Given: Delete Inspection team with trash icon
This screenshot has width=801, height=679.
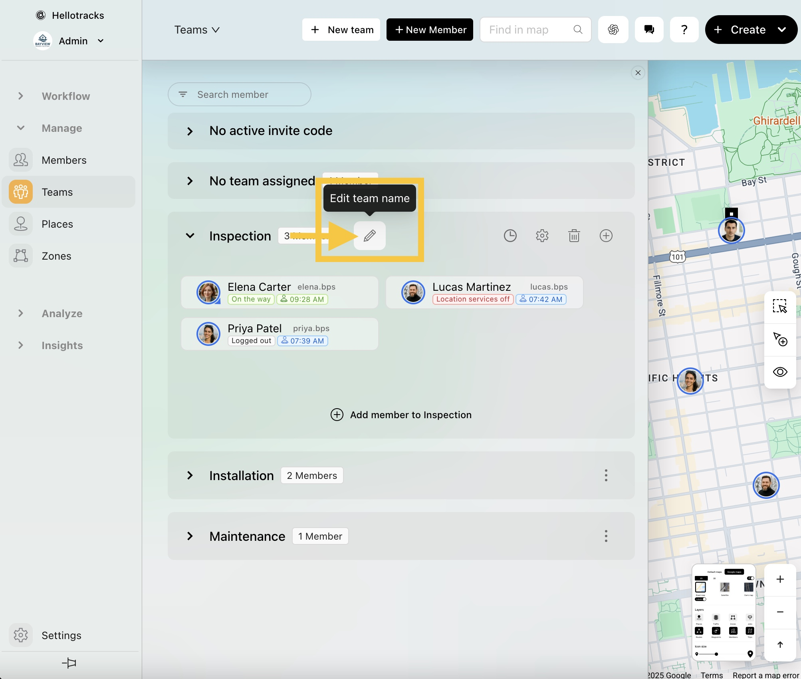Looking at the screenshot, I should click(x=574, y=236).
